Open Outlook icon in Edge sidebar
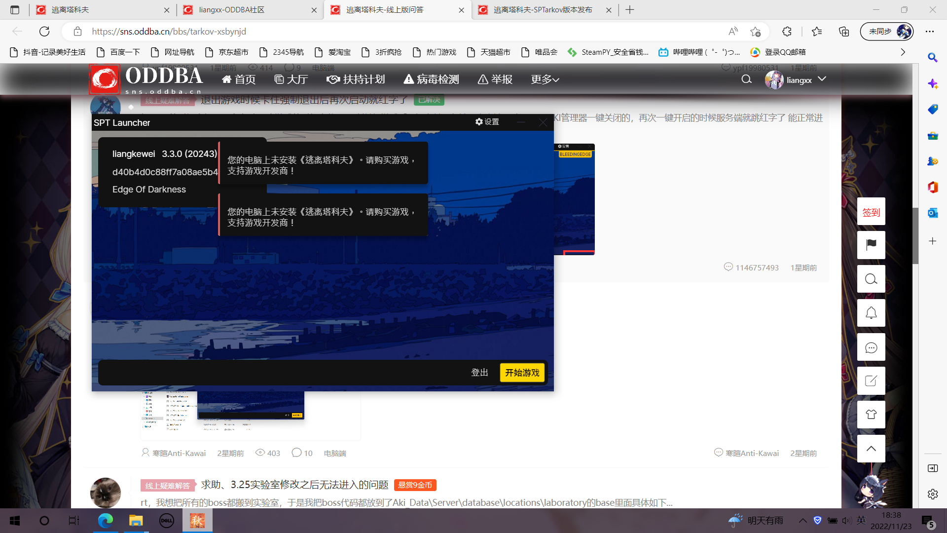947x533 pixels. (x=932, y=213)
